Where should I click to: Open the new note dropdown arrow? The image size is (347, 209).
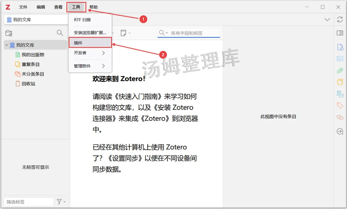129,33
